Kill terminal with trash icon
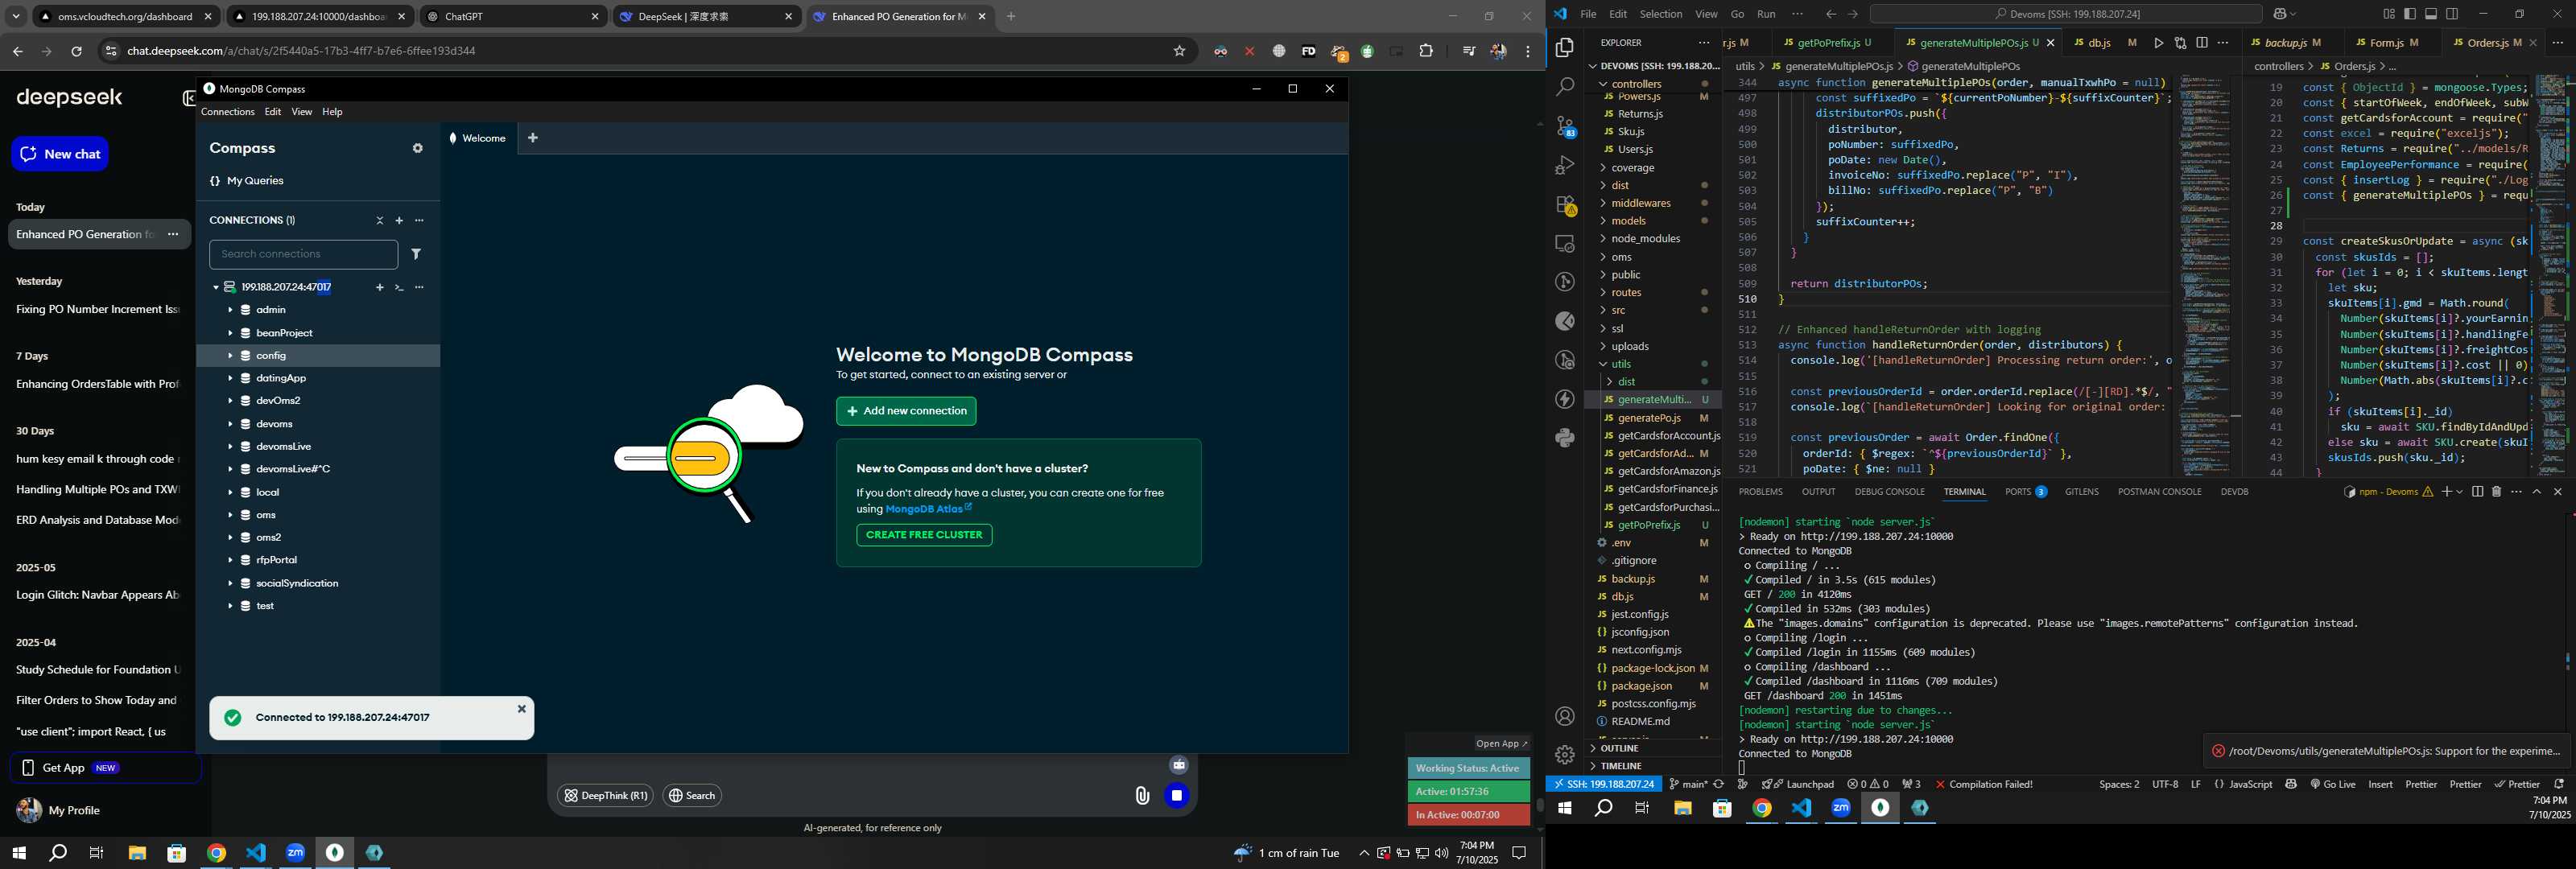 pyautogui.click(x=2496, y=492)
